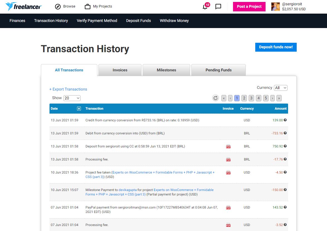This screenshot has height=231, width=327.
Task: Open the messages chat icon
Action: click(218, 6)
